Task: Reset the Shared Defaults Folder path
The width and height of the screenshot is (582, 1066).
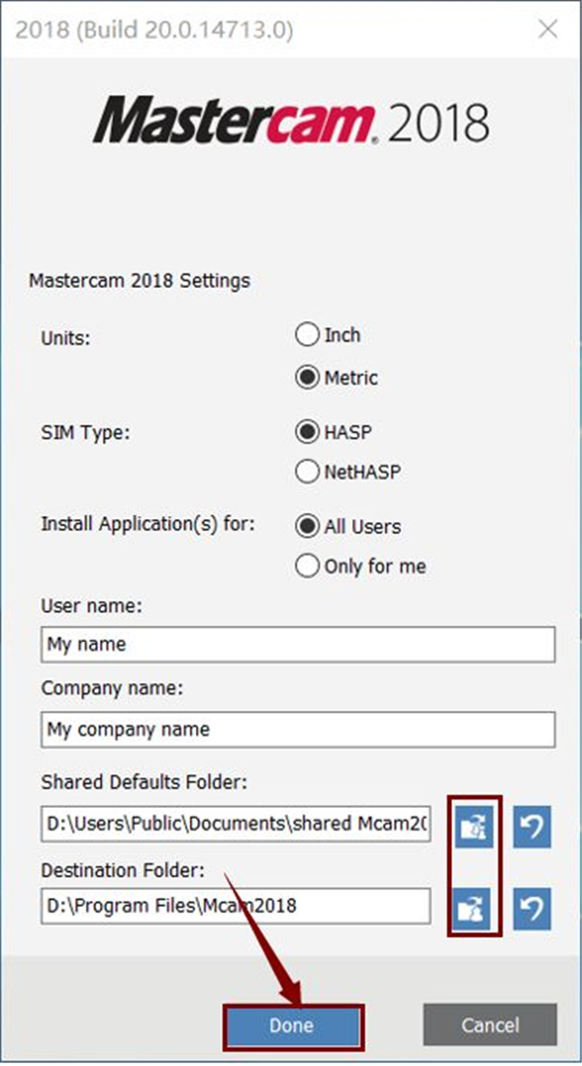Action: [x=532, y=826]
